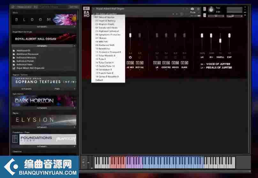Click the Foundations Piano keyboard icon
The width and height of the screenshot is (258, 178).
[x=15, y=139]
